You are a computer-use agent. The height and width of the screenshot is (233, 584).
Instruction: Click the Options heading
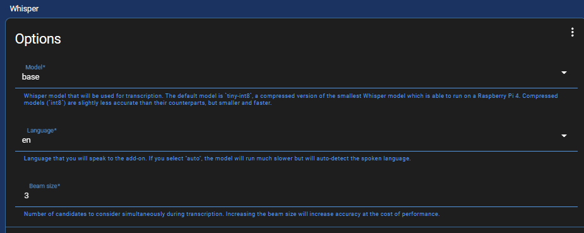38,39
